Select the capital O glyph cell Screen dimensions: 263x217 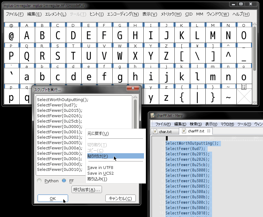tap(244, 35)
